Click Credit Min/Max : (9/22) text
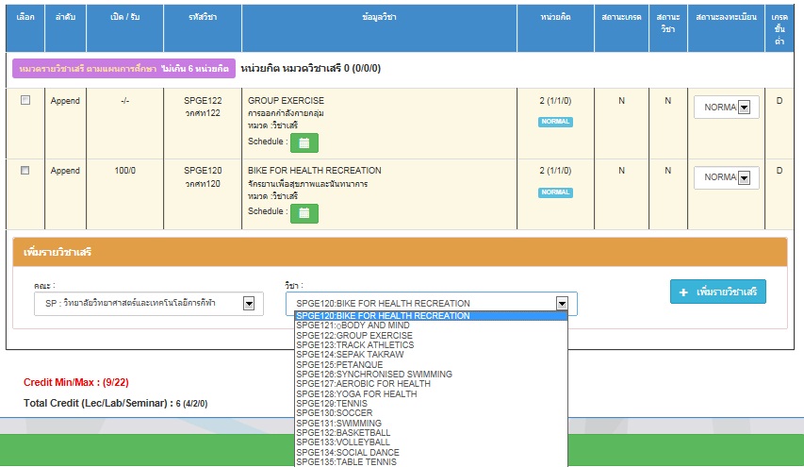Screen dimensions: 804x467 pos(76,382)
